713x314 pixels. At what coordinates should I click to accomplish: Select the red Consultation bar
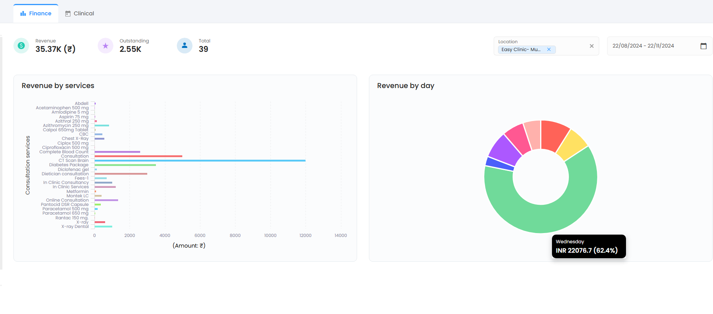(138, 156)
